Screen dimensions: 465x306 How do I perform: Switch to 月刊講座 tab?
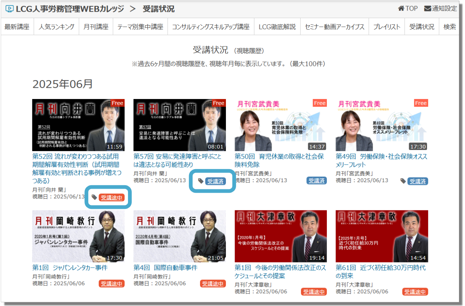pos(96,27)
